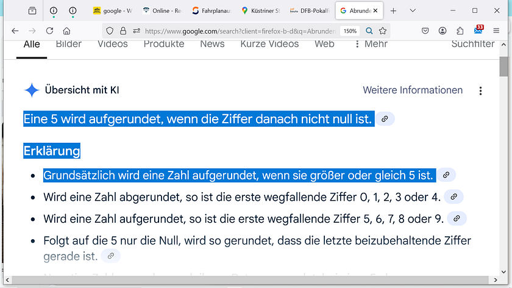This screenshot has width=512, height=288.
Task: Click the Weitere Informationen link
Action: 413,90
